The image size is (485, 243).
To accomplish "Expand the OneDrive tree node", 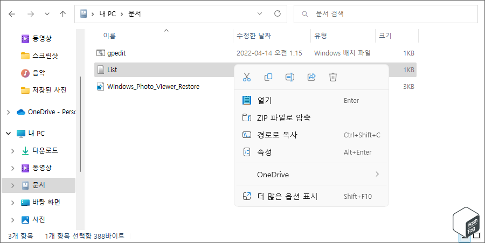I will coord(8,112).
